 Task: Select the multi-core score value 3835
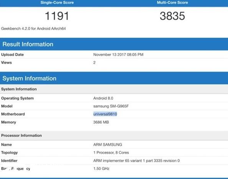172,16
